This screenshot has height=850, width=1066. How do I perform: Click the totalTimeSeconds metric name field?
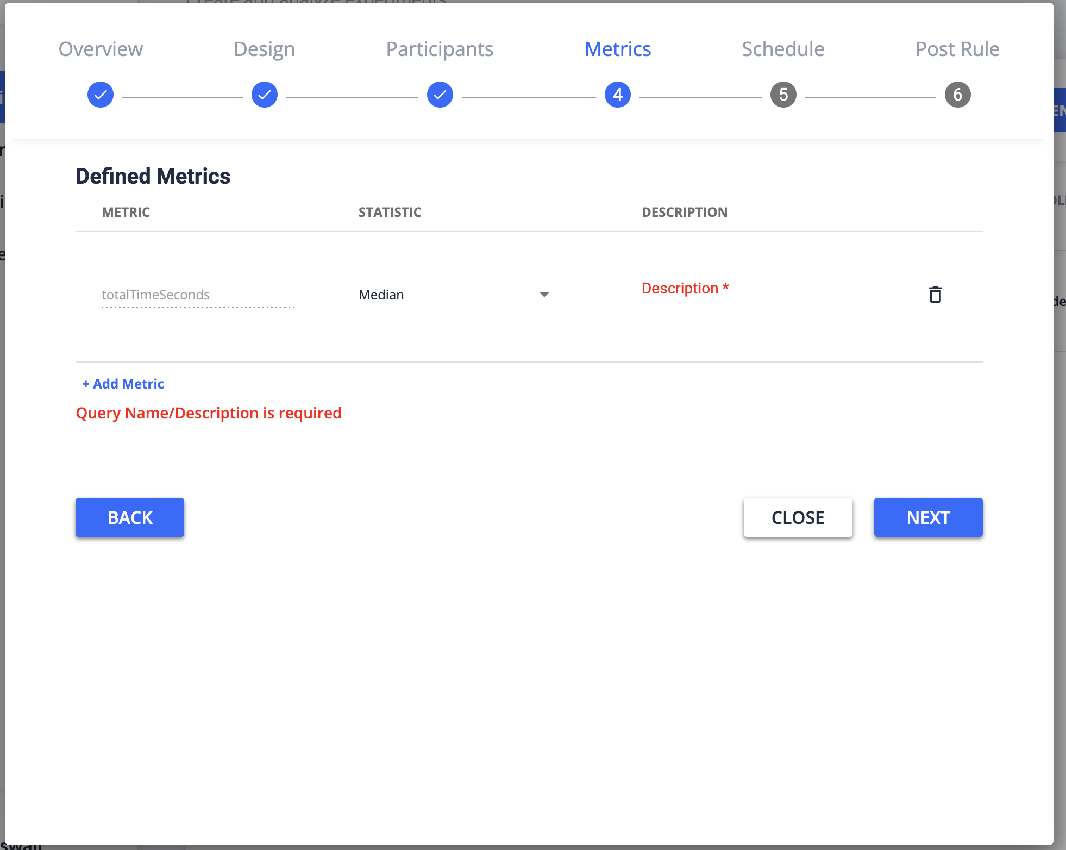197,295
